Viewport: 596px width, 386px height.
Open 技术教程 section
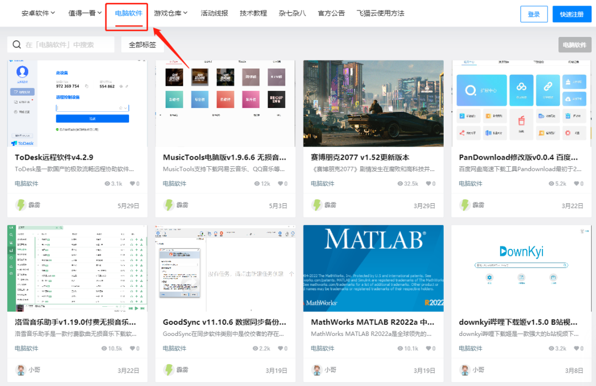pos(253,13)
